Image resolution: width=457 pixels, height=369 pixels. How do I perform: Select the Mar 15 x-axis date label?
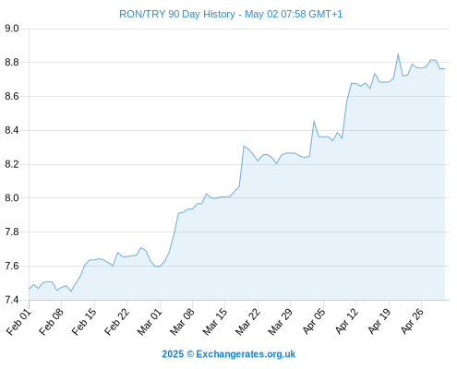[215, 322]
